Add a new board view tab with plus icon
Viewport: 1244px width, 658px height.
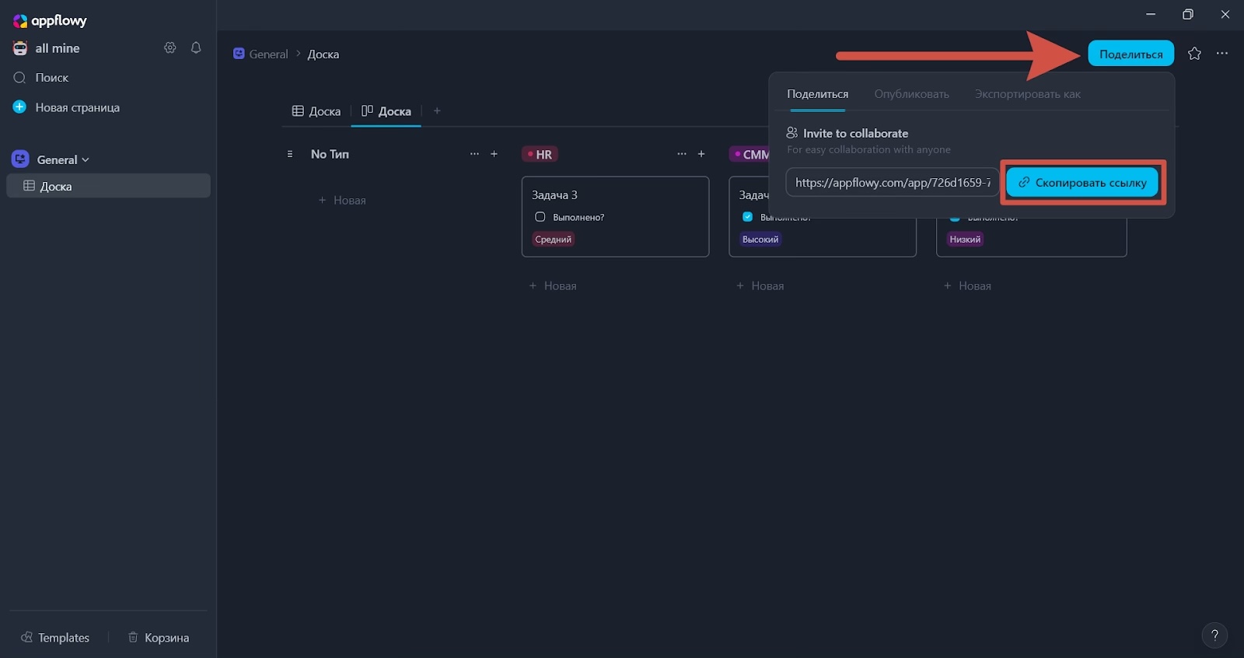tap(437, 111)
